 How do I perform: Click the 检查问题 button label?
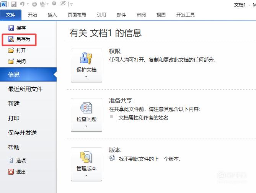pyautogui.click(x=86, y=119)
